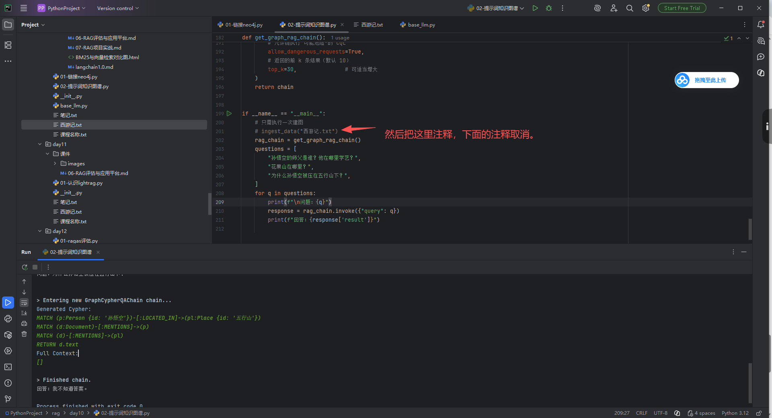This screenshot has height=418, width=772.
Task: Open the Notifications bell
Action: point(761,25)
